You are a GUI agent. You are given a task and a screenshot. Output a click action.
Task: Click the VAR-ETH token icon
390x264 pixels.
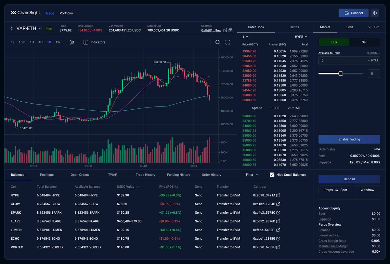[x=12, y=29]
